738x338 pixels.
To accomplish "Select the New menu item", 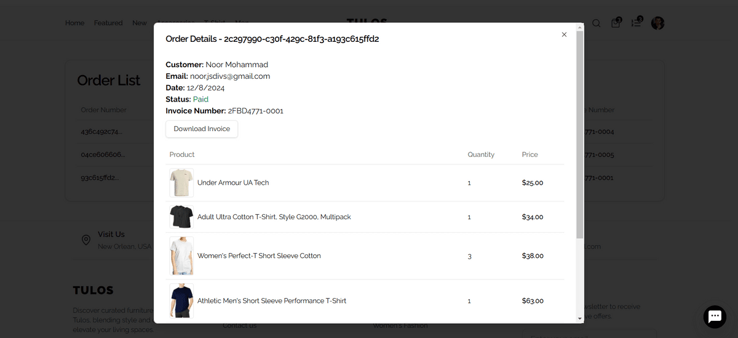I will (x=140, y=23).
